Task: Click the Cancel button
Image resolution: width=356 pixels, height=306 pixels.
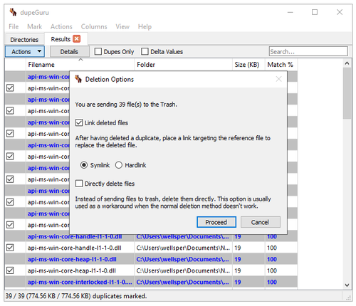Action: pyautogui.click(x=261, y=222)
